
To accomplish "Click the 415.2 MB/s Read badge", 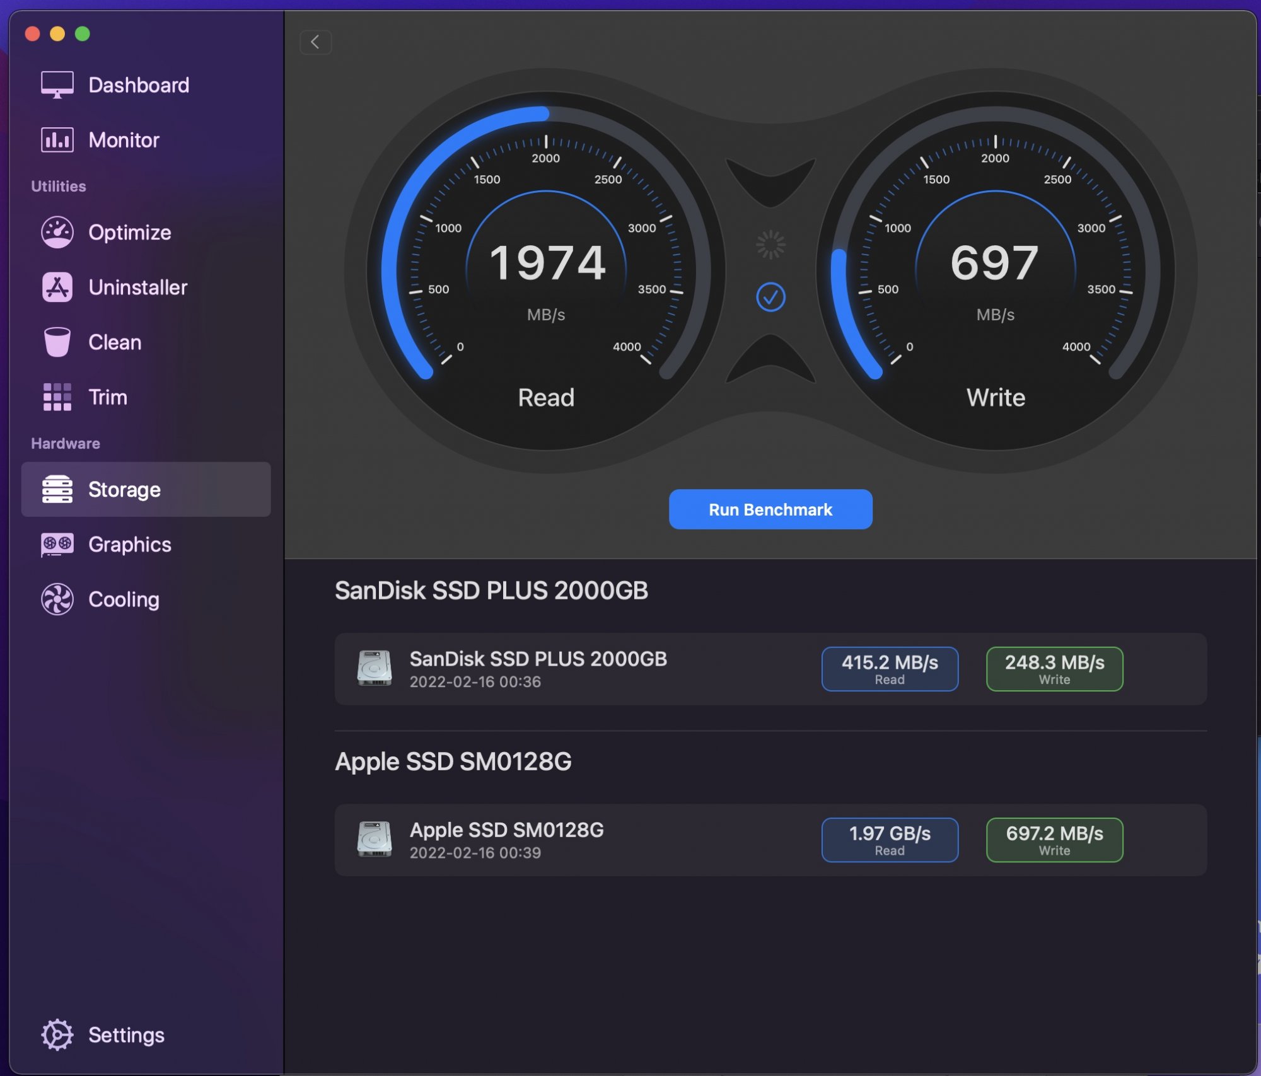I will click(889, 669).
